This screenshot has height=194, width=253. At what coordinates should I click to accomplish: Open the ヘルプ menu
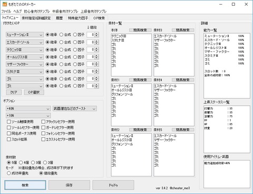point(17,12)
